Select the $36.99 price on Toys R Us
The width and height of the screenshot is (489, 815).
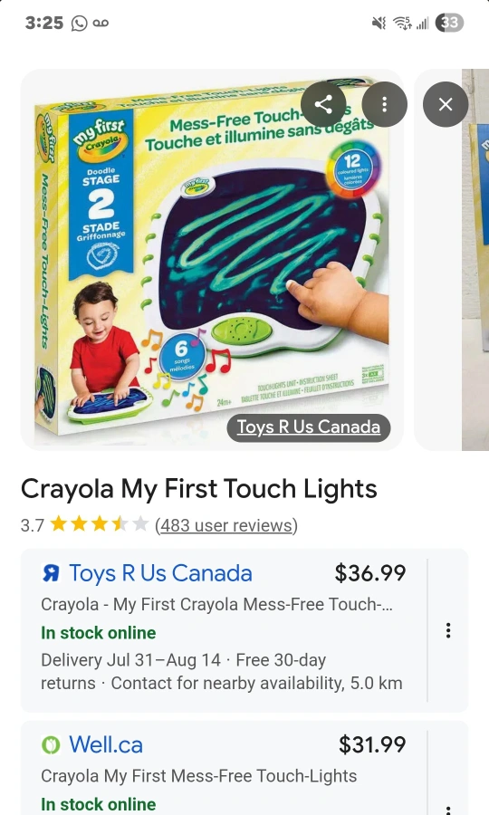coord(370,573)
